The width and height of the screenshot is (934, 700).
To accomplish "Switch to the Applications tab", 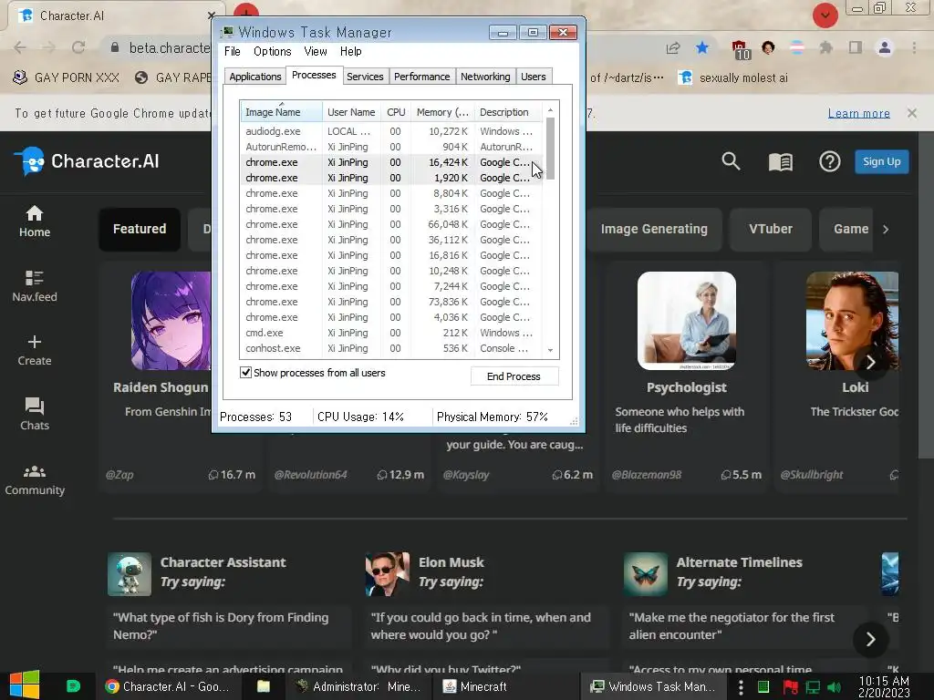I will point(255,77).
